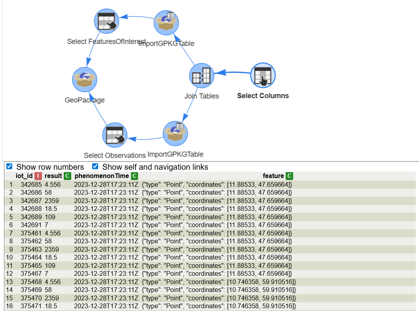Image resolution: width=419 pixels, height=311 pixels.
Task: Open the GeoPackage node
Action: [x=85, y=79]
